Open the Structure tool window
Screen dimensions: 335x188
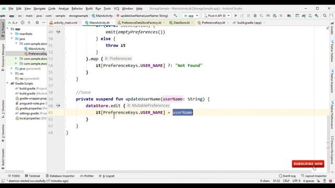tap(3, 109)
